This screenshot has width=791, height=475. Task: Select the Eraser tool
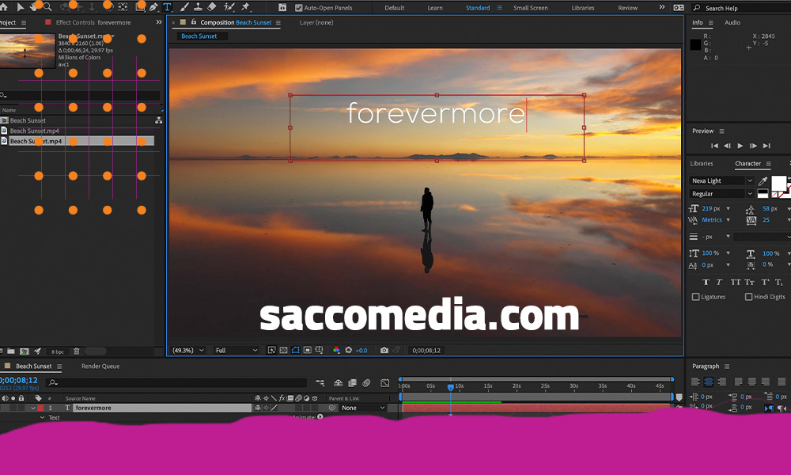coord(212,7)
